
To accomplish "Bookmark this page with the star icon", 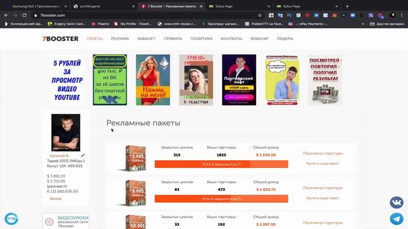I will click(259, 15).
